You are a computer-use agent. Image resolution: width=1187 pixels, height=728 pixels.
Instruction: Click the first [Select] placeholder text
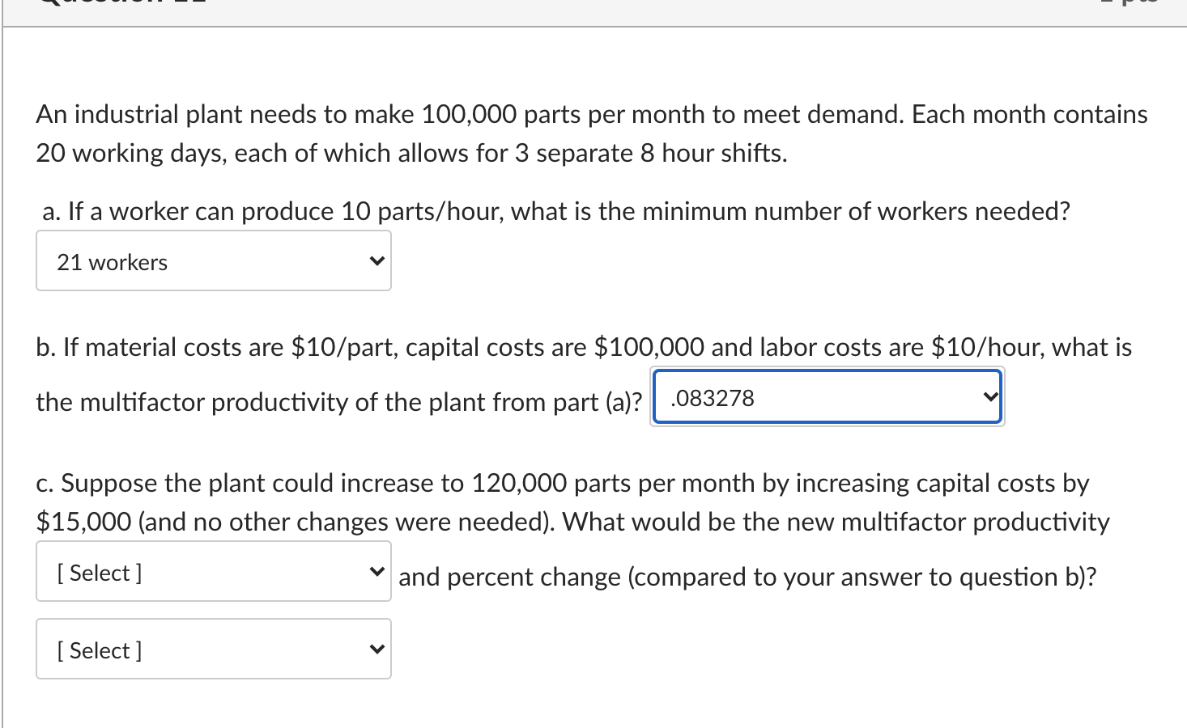[98, 572]
